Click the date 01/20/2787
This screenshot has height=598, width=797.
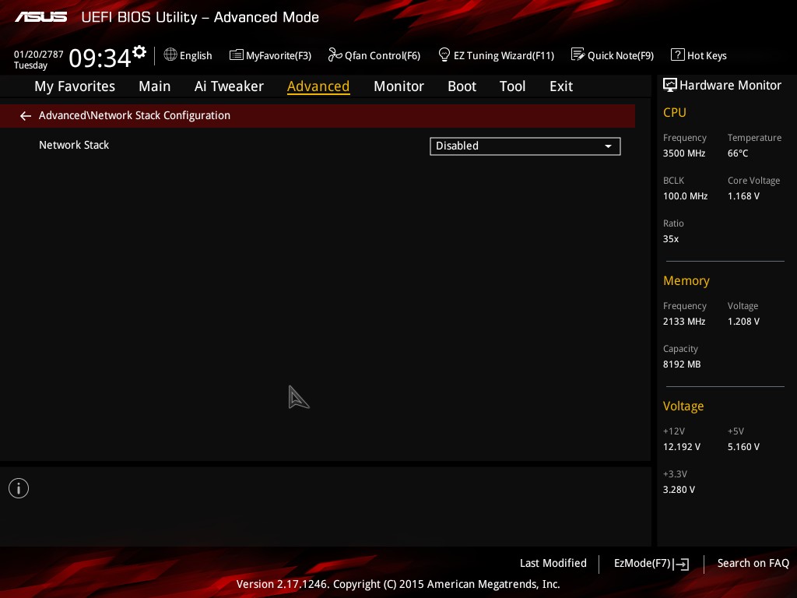39,55
